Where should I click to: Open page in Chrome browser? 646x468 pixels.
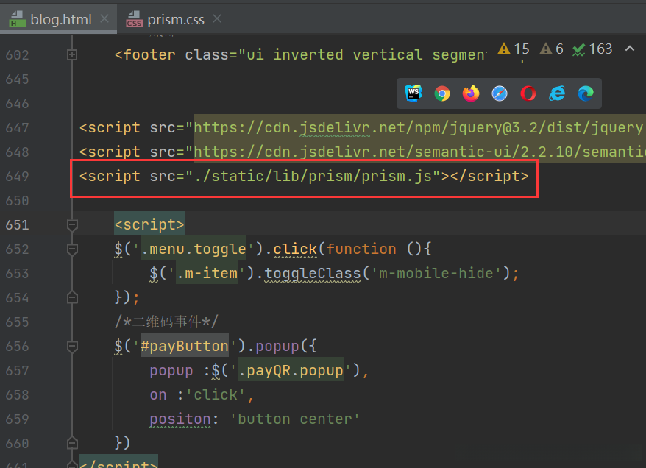[x=442, y=93]
